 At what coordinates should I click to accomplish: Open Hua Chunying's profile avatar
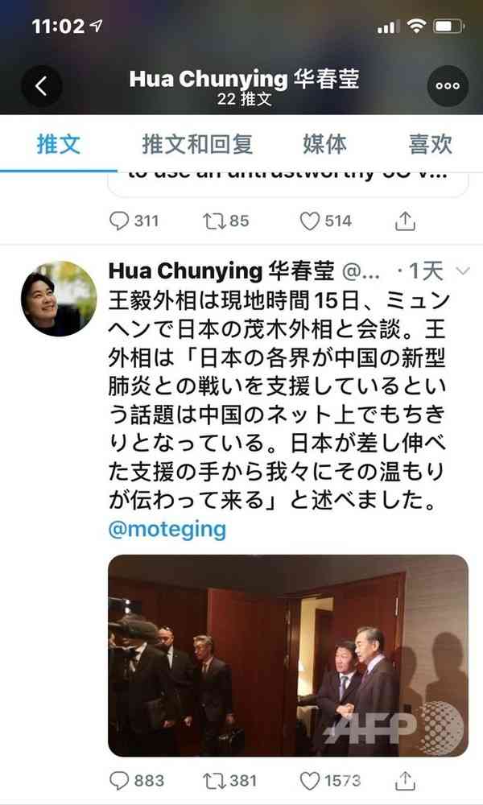coord(59,299)
